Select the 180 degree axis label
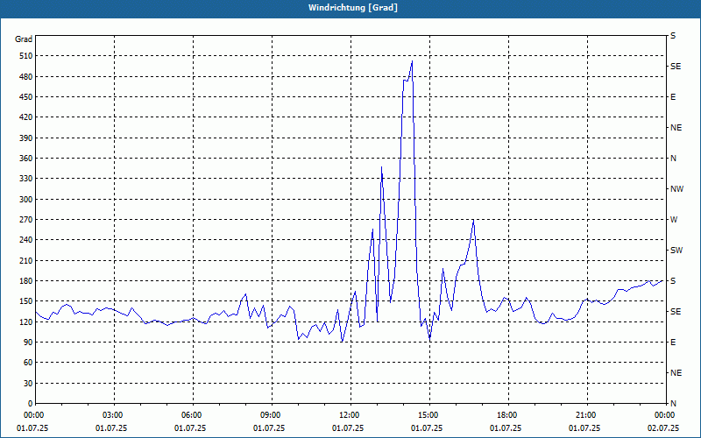701x438 pixels. tap(26, 281)
